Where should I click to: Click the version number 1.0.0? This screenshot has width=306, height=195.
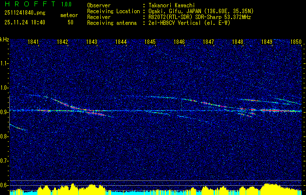[66, 4]
